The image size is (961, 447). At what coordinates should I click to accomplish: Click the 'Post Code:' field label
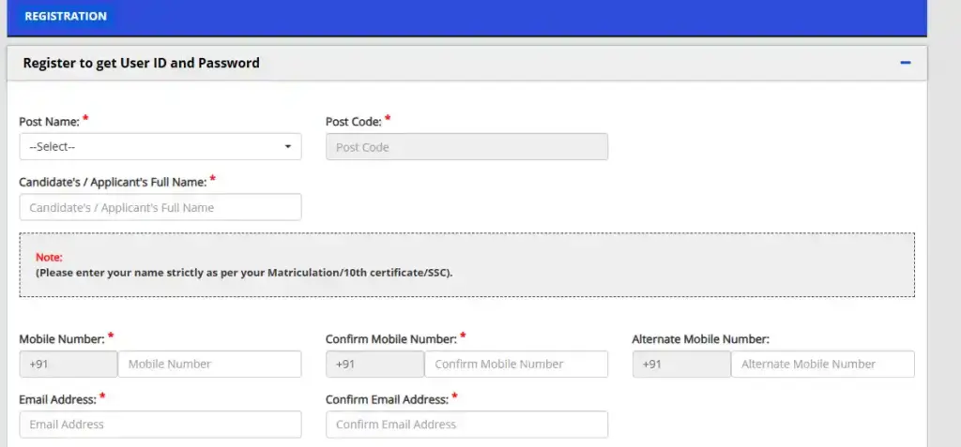[x=353, y=122]
